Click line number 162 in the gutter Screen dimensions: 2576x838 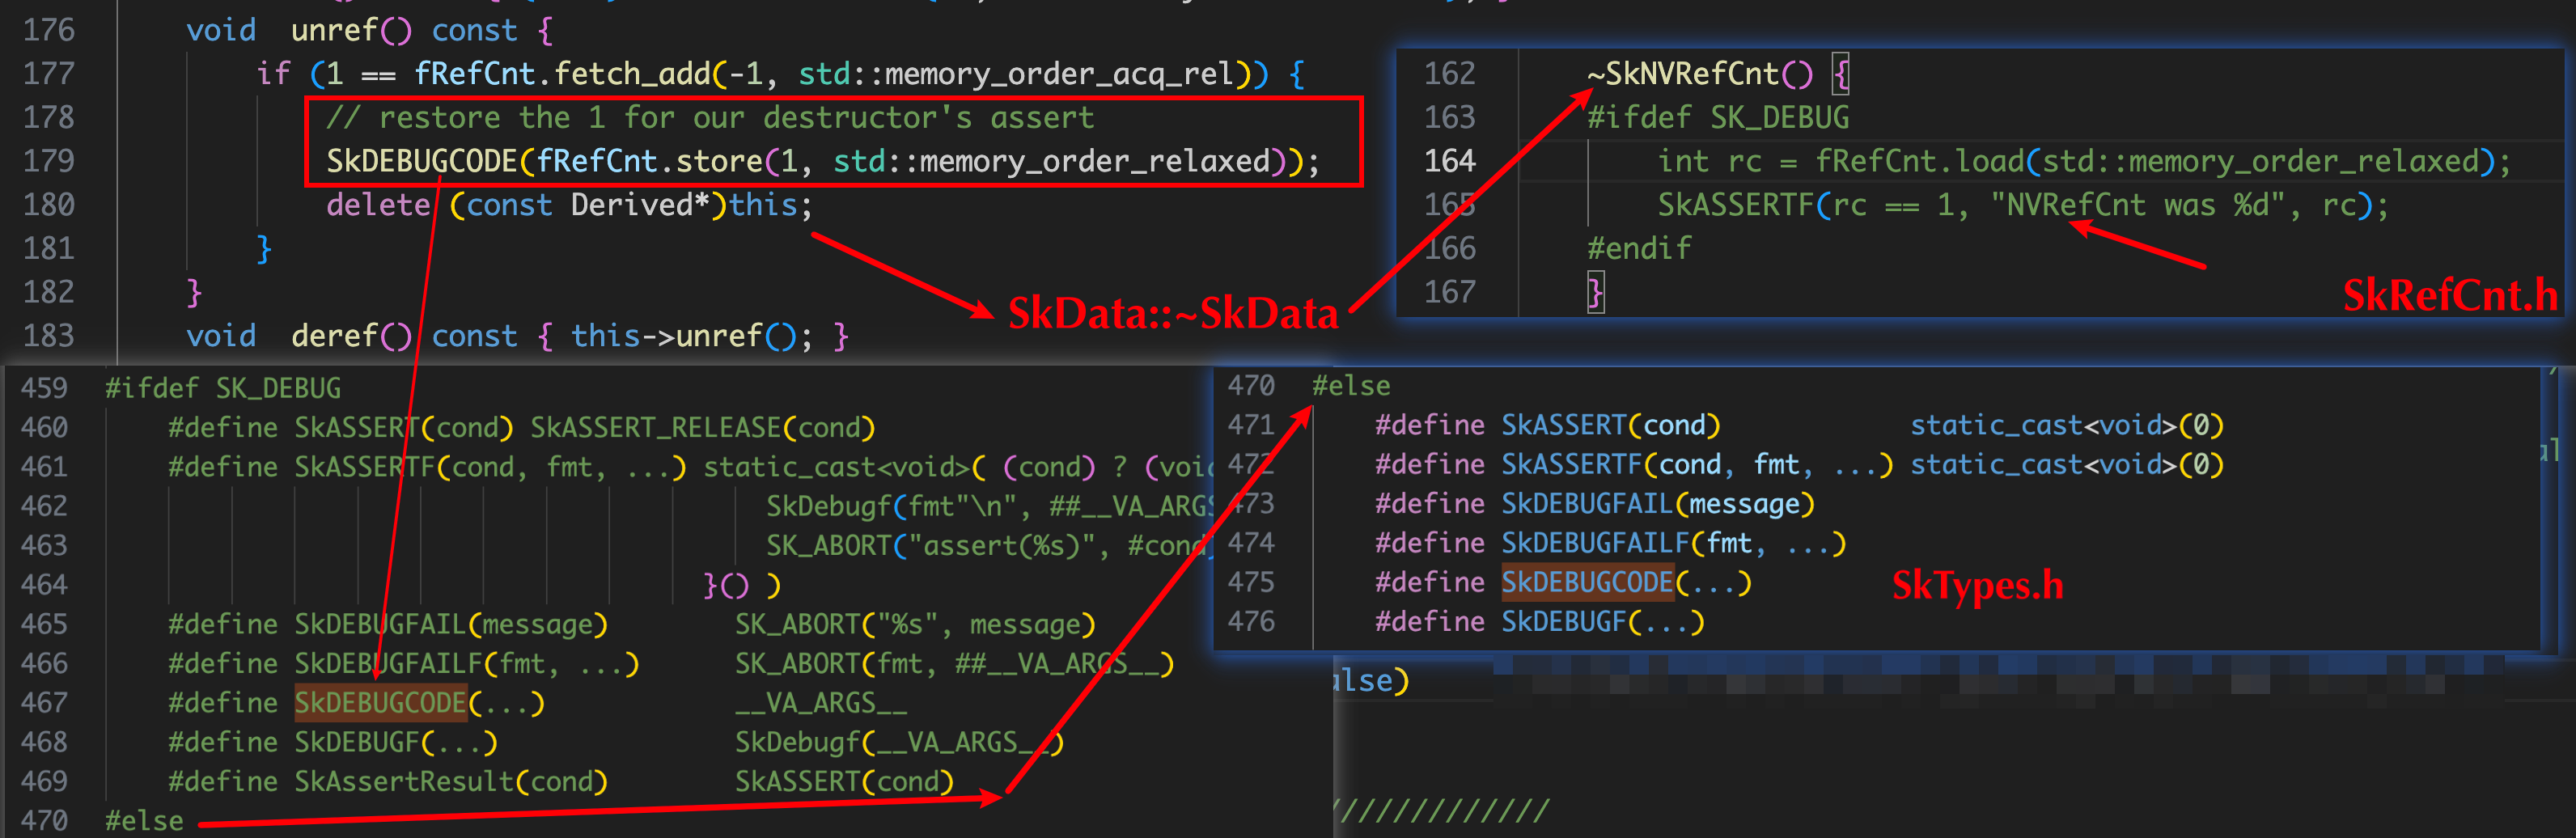(1450, 74)
